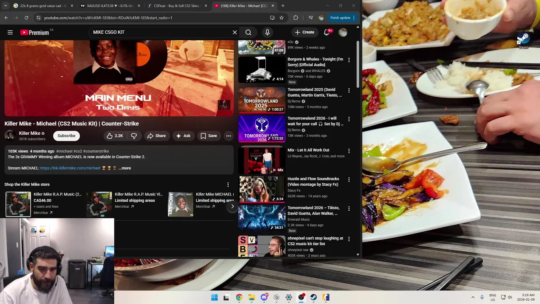The width and height of the screenshot is (540, 304).
Task: Go back in Chrome browser
Action: tap(6, 18)
